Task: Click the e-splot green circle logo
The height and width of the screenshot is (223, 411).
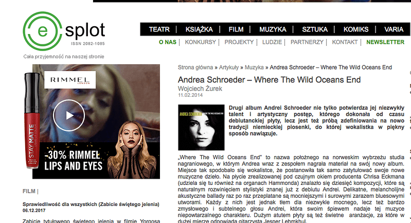Action: pos(43,31)
